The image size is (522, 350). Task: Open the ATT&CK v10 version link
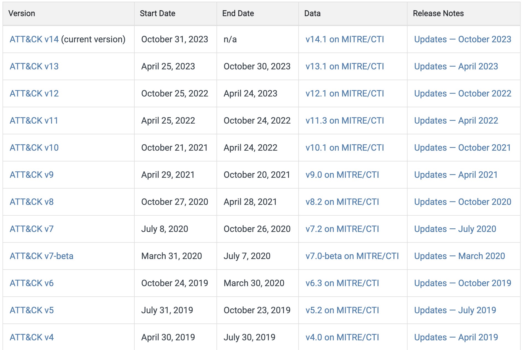coord(34,148)
